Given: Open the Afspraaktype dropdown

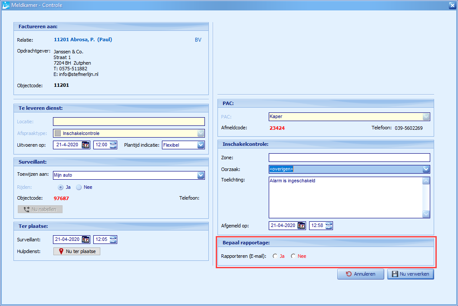Looking at the screenshot, I should [201, 133].
